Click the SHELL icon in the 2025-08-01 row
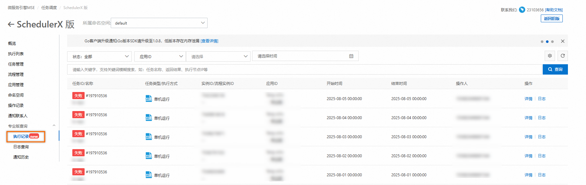Viewport: 586px width, 185px height. click(x=149, y=175)
